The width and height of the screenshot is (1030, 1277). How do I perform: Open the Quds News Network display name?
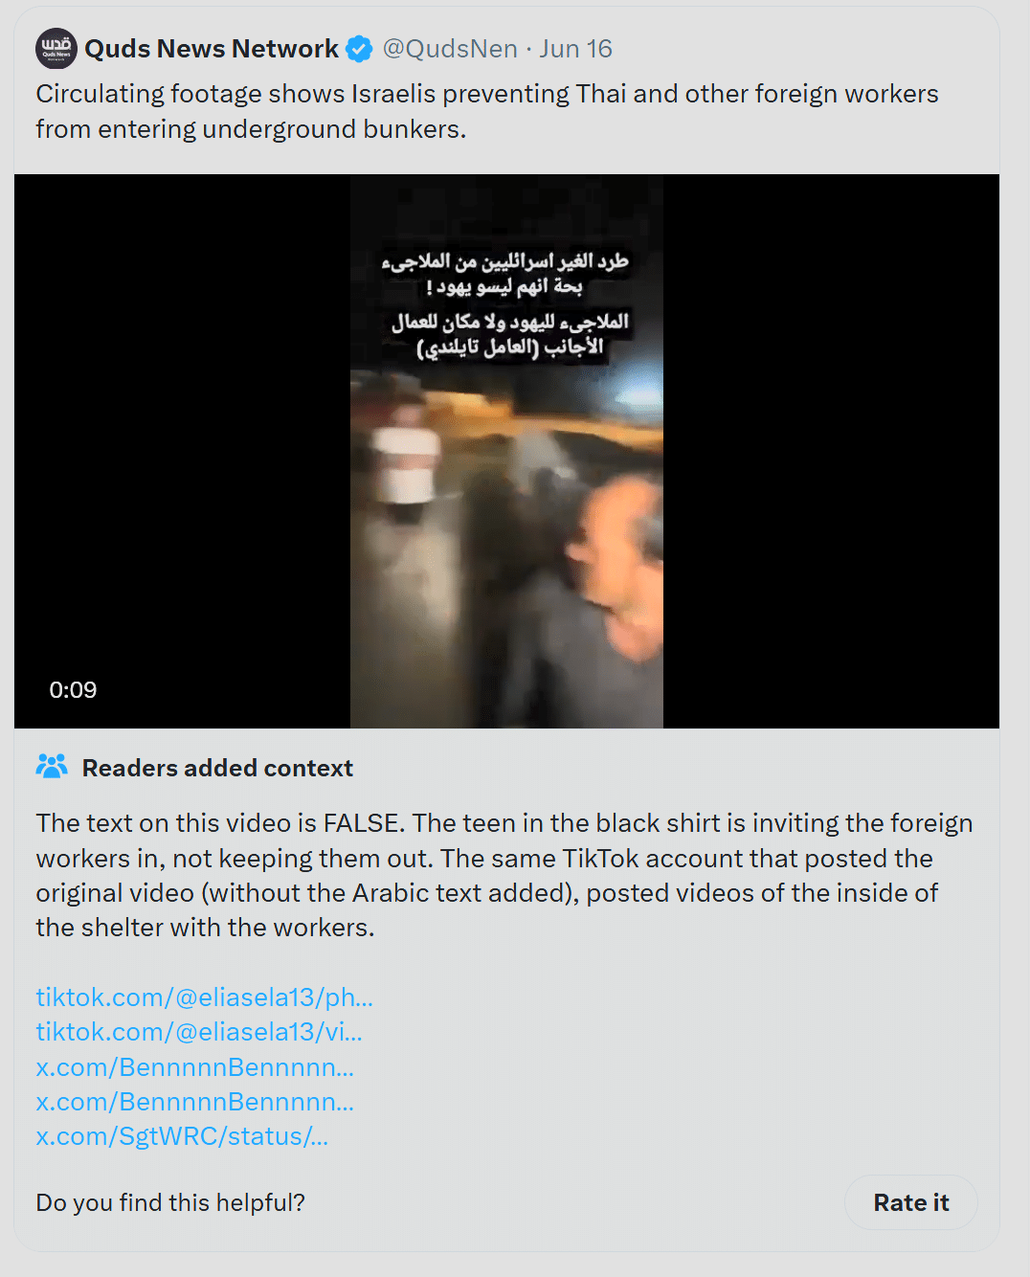(212, 49)
